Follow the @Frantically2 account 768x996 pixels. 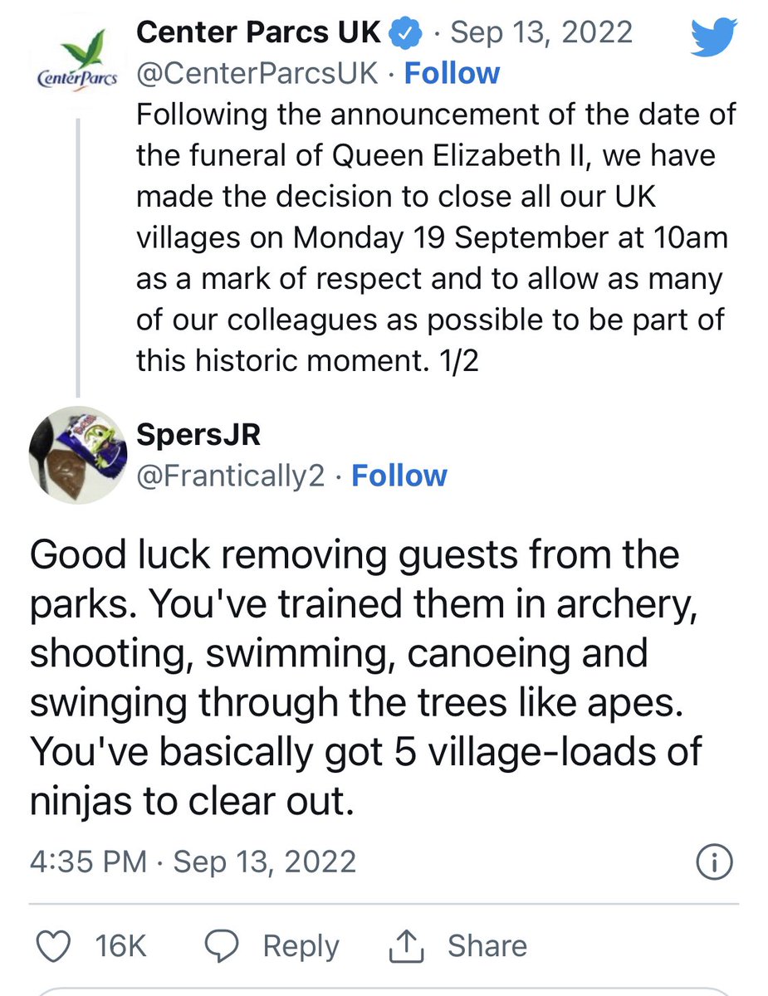(399, 476)
